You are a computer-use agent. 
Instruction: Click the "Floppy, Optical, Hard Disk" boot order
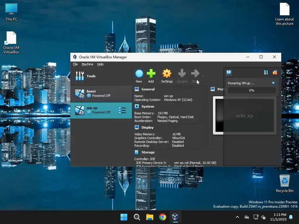(x=175, y=117)
